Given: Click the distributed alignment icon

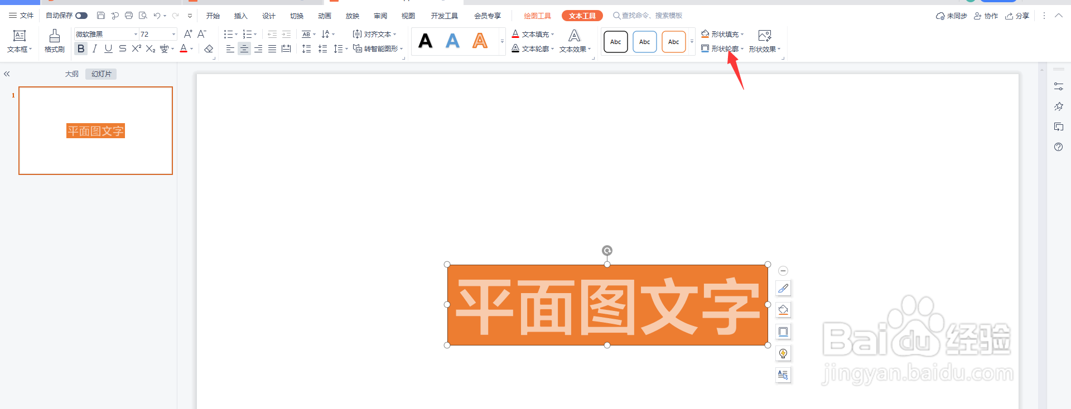Looking at the screenshot, I should [286, 49].
